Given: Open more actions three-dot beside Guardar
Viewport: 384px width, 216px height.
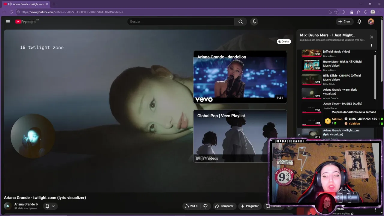Looking at the screenshot, I should pyautogui.click(x=290, y=206).
